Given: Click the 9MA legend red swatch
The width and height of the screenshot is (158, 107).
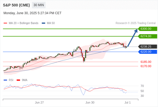Looking at the screenshot, I should tap(18, 80).
